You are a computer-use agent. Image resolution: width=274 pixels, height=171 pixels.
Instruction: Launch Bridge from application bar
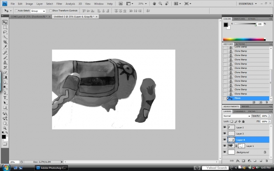coord(121,4)
